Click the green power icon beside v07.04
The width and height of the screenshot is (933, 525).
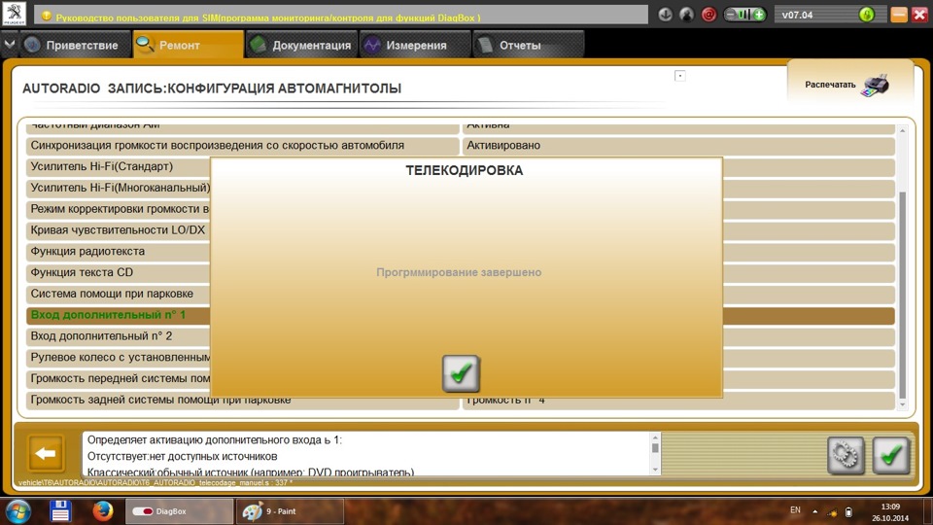tap(866, 15)
